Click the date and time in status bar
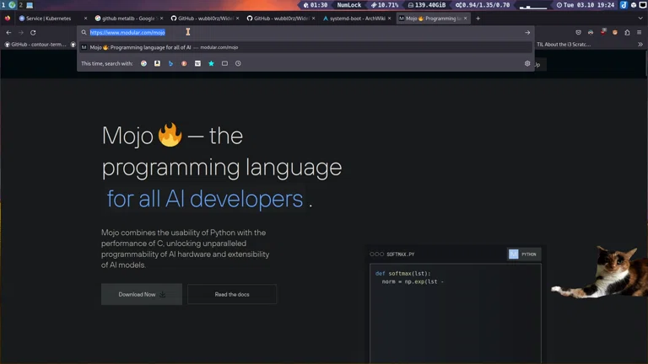The width and height of the screenshot is (648, 364). click(585, 5)
